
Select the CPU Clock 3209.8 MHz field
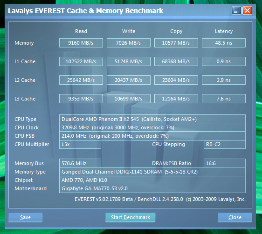[152, 127]
